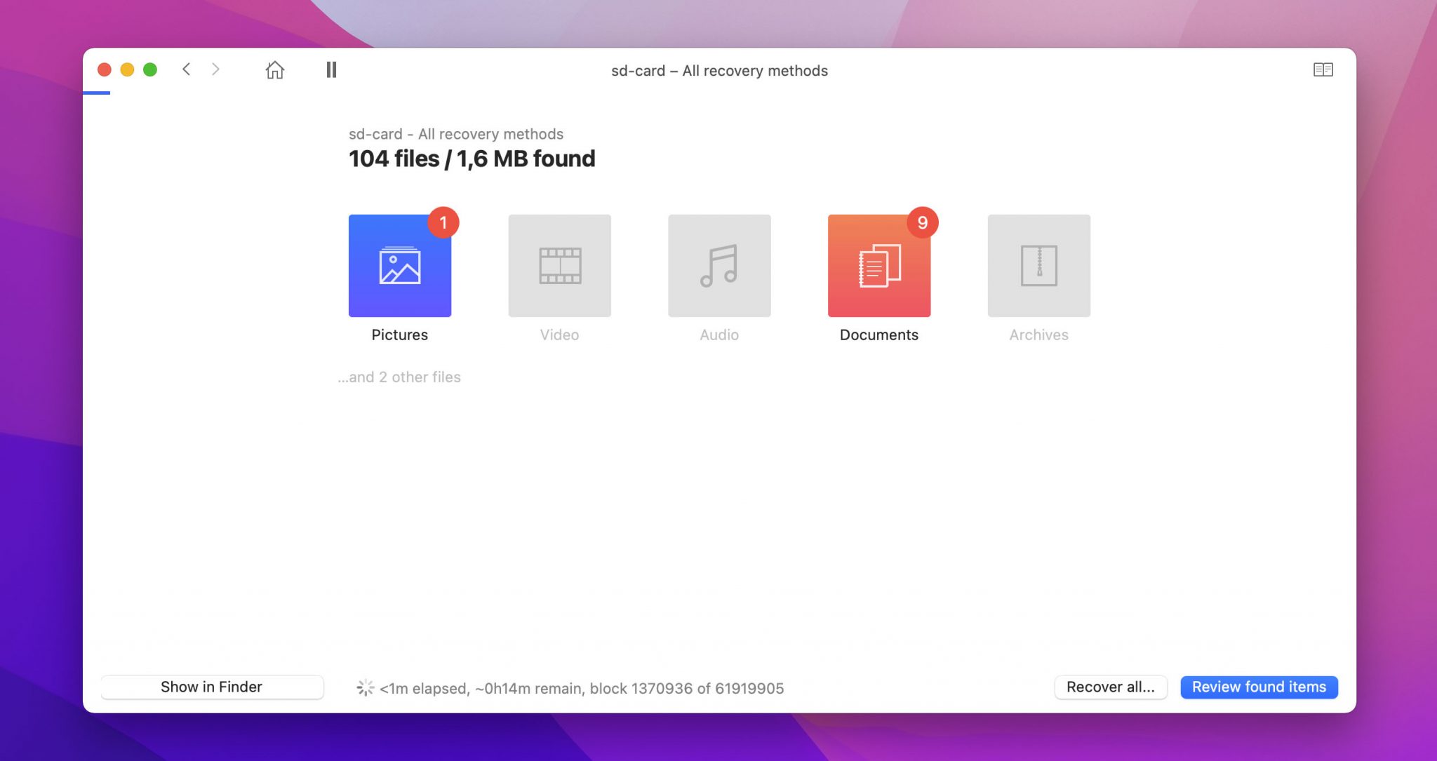Click the Pictures label
1437x761 pixels.
click(400, 335)
